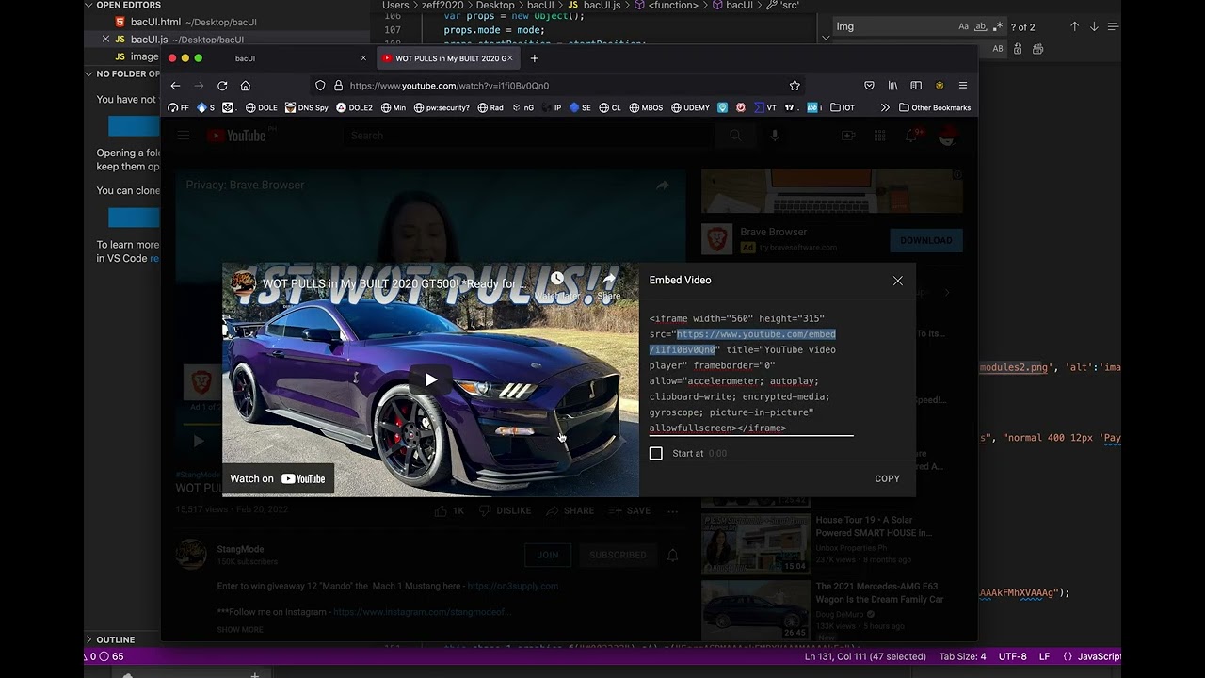Open tracking protection shield info
This screenshot has height=678, width=1205.
pos(320,86)
